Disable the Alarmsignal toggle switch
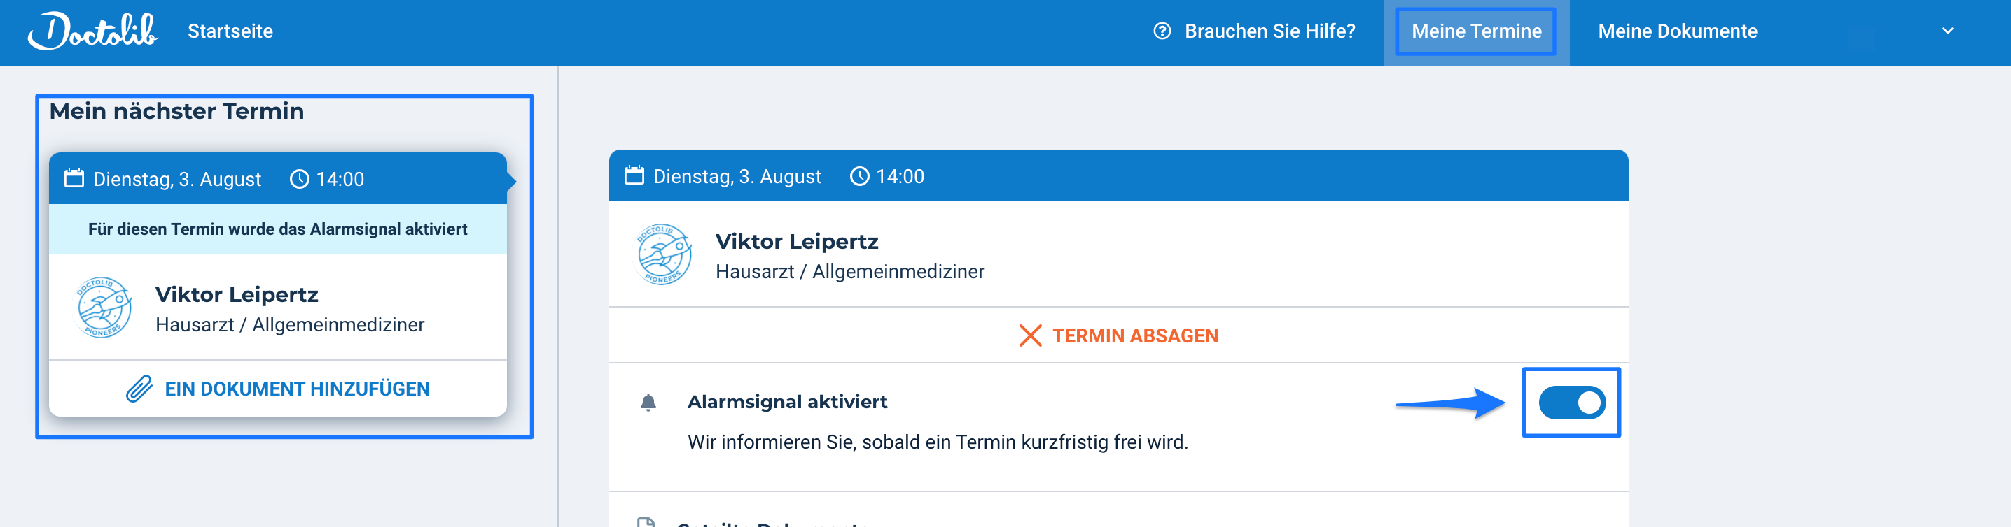The image size is (2011, 527). coord(1571,403)
